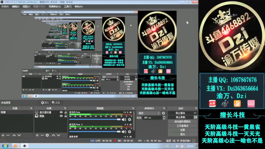265x149 pixels.
Task: Hide the 显示器采集 source via eye icon
Action: [x=61, y=112]
